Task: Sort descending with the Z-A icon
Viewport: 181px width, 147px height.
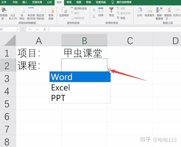Action: 94,16
